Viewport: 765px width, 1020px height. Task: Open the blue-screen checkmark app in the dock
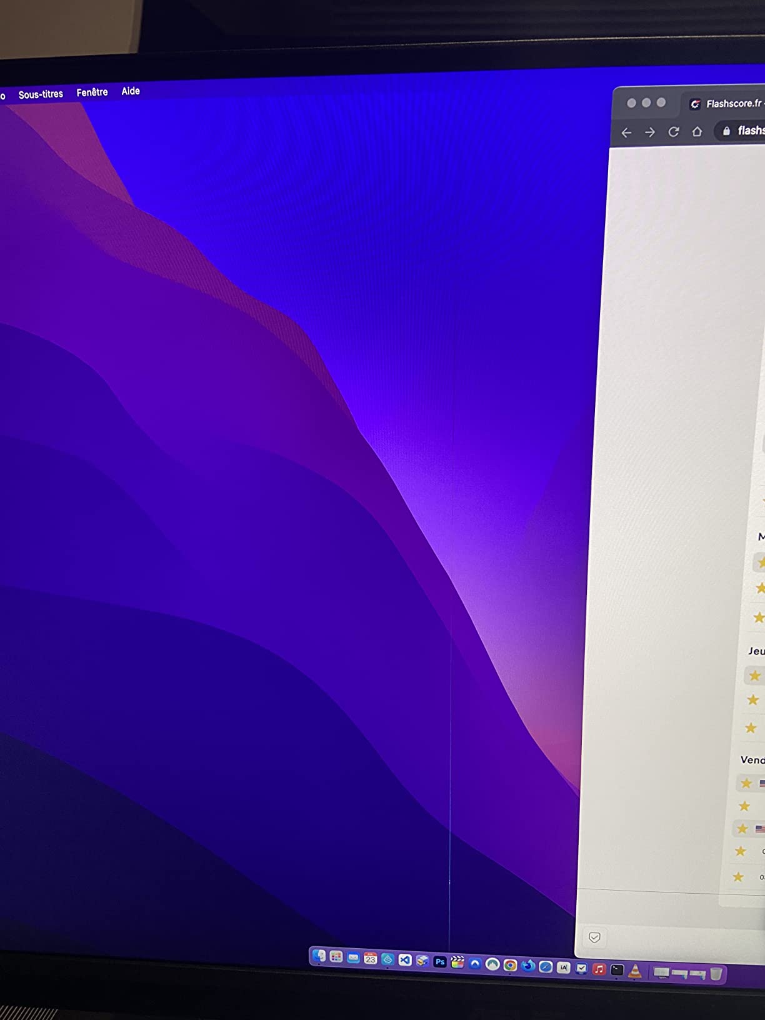click(581, 969)
